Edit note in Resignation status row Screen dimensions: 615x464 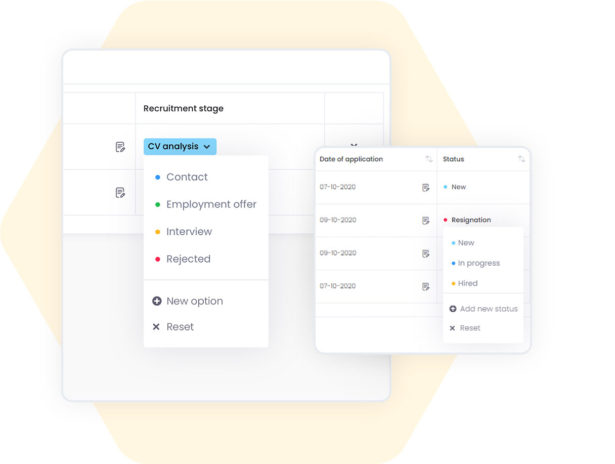pos(426,221)
